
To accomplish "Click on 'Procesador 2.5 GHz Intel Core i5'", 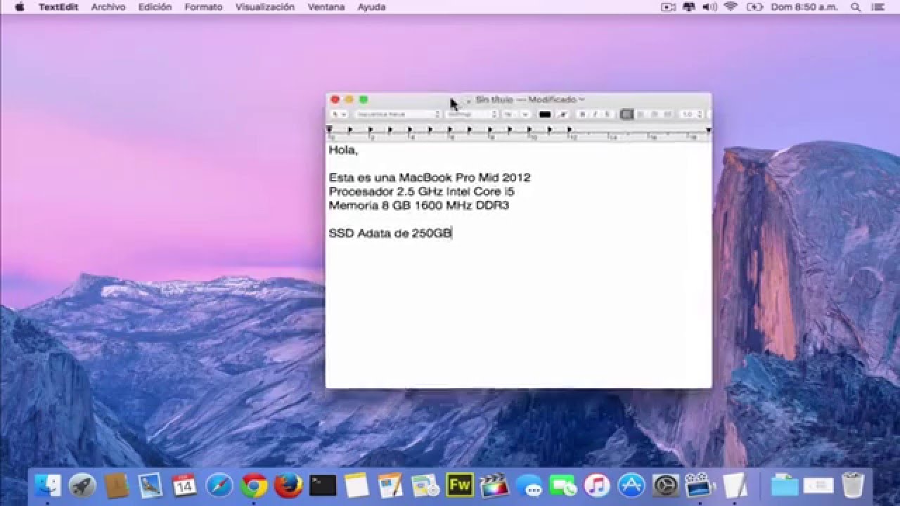I will tap(422, 192).
